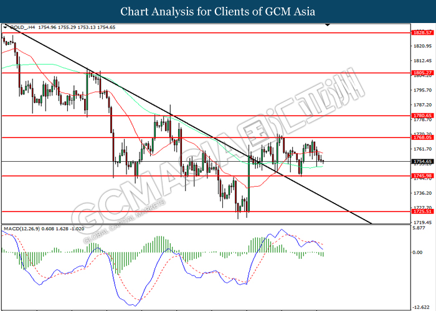The image size is (436, 311).
Task: Click the GOLD_,H4 symbol title text
Action: [22, 27]
